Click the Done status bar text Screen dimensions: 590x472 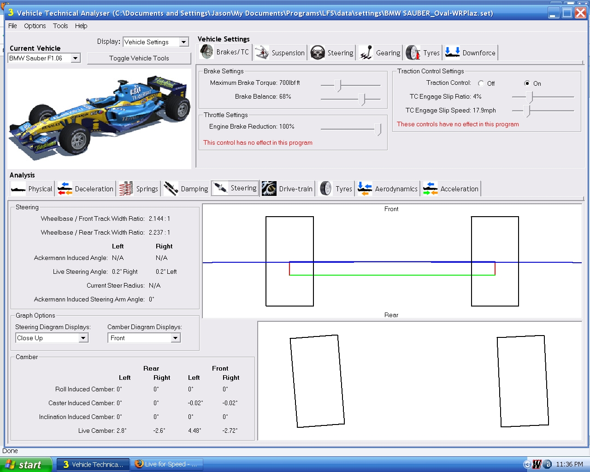click(10, 451)
